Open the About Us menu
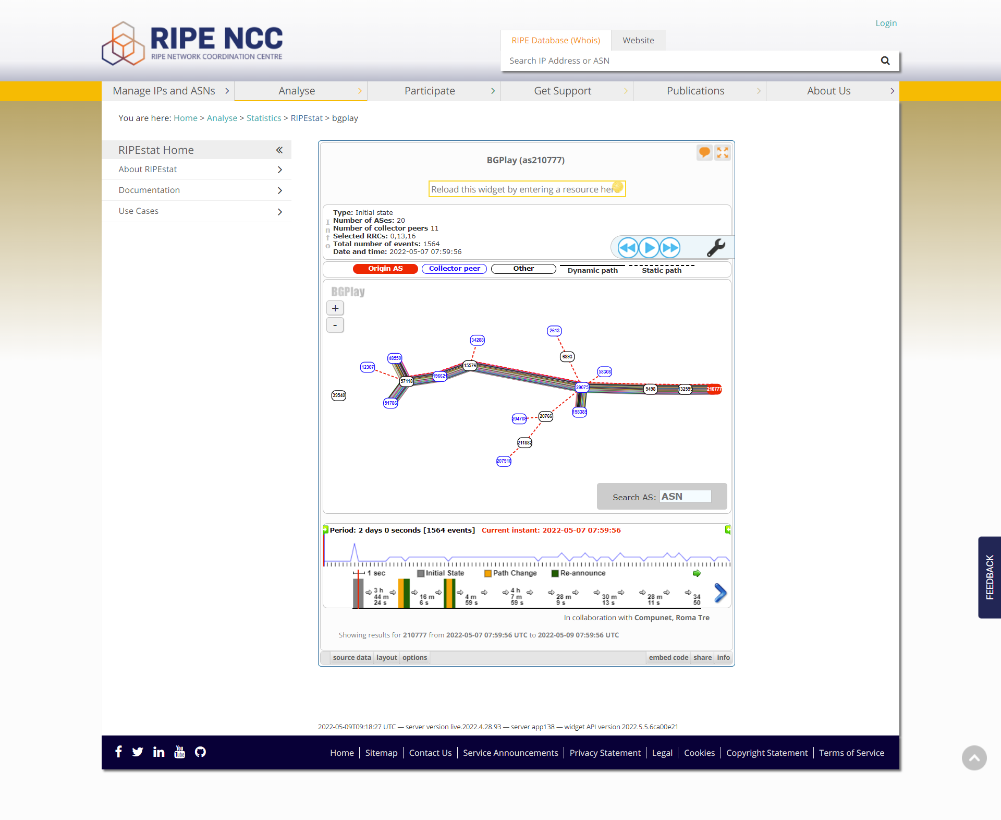Screen dimensions: 1001x820 833,91
